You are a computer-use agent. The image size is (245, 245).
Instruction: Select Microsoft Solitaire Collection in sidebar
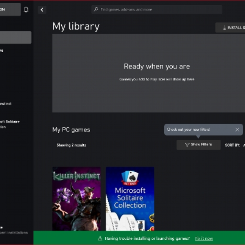pos(10,124)
